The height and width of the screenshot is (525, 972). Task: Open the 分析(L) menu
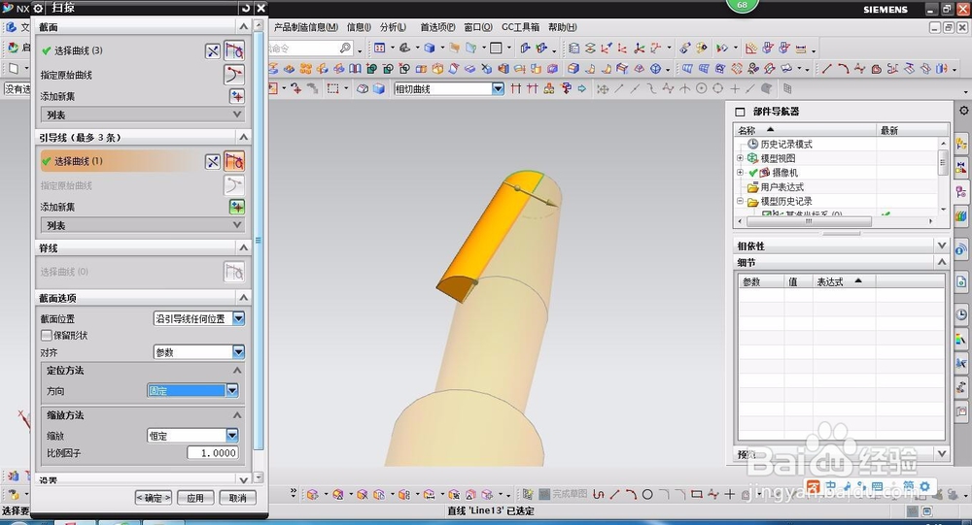click(x=393, y=27)
